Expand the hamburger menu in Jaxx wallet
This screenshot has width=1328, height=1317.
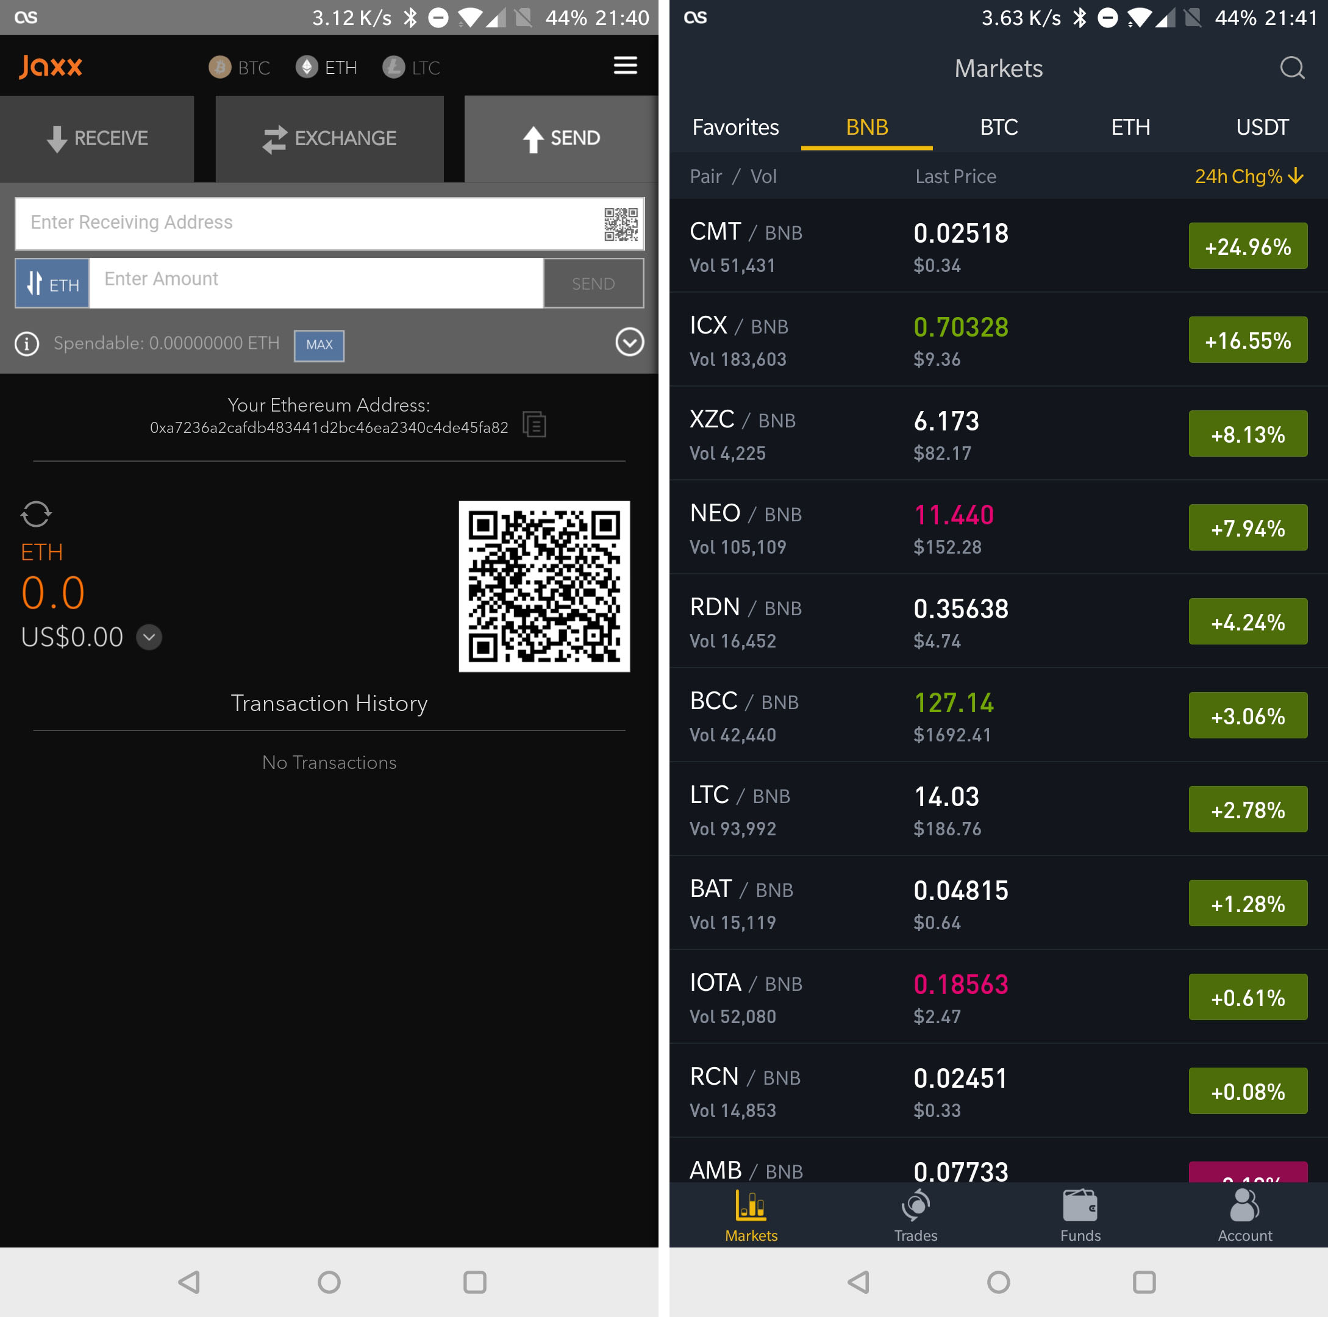click(x=625, y=66)
